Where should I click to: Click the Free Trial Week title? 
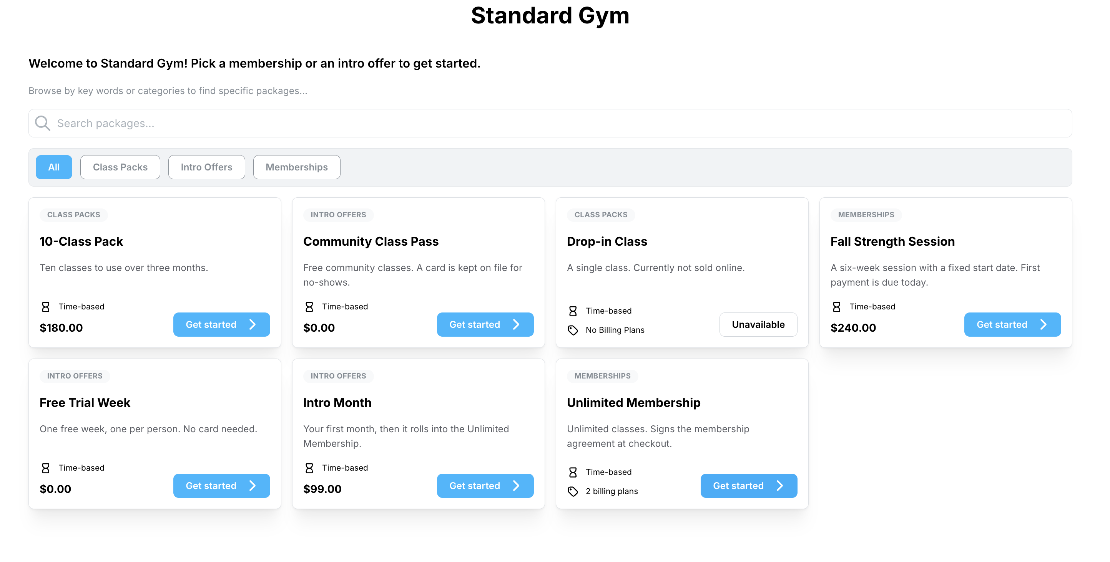85,403
